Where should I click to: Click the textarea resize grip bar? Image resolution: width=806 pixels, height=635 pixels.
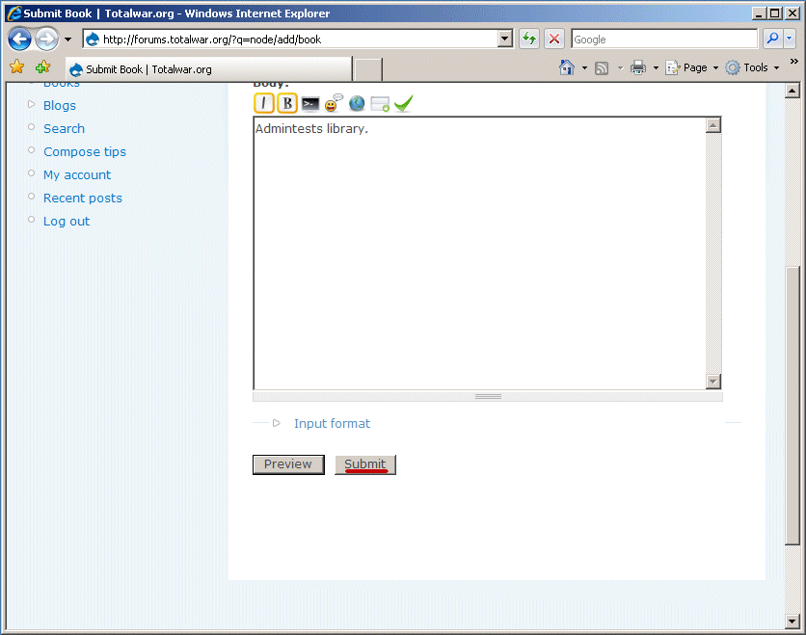(x=488, y=397)
